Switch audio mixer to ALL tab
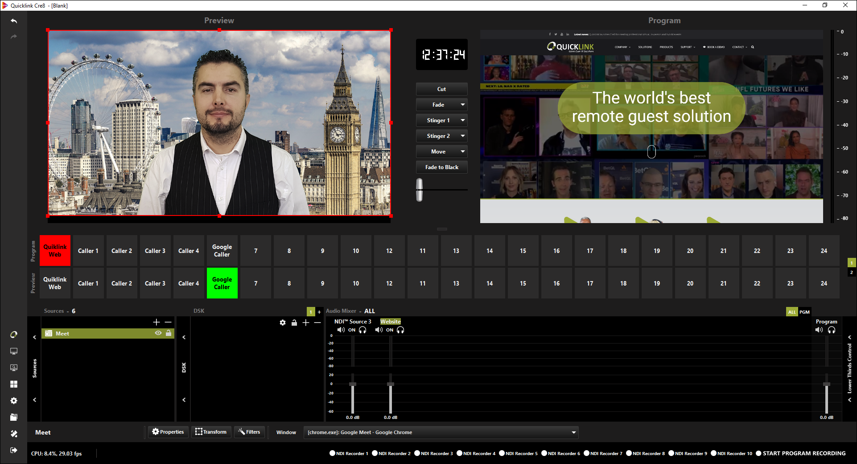 point(792,312)
